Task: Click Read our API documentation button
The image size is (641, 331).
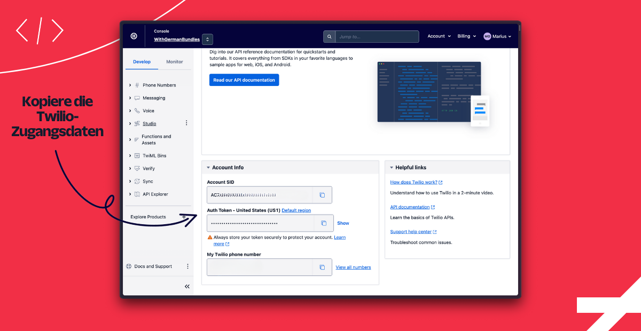Action: (244, 80)
